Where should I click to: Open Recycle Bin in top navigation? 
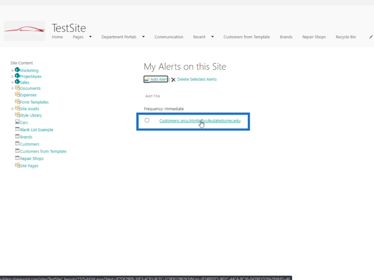(x=346, y=37)
